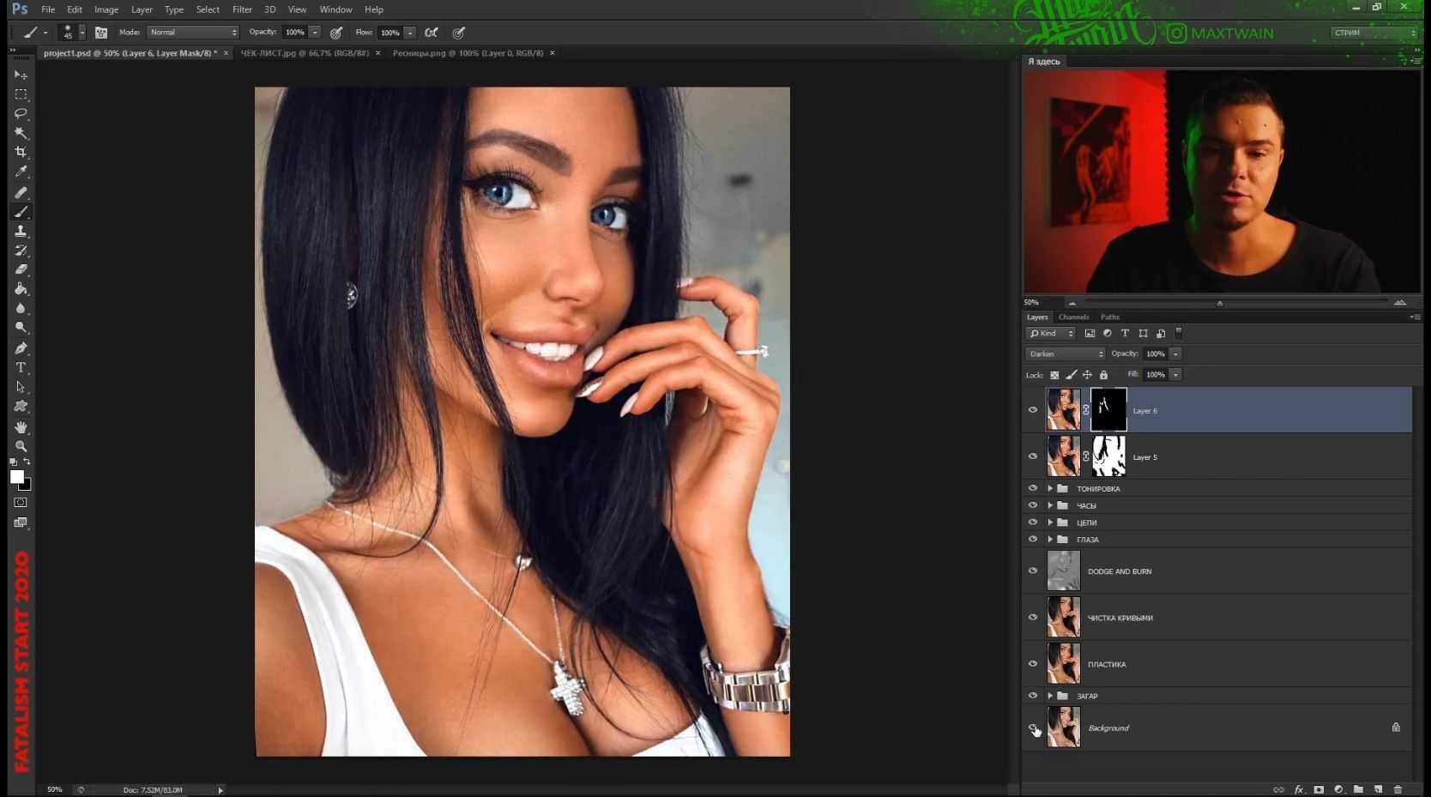Click the foreground color swatch
Viewport: 1431px width, 797px height.
[x=16, y=477]
